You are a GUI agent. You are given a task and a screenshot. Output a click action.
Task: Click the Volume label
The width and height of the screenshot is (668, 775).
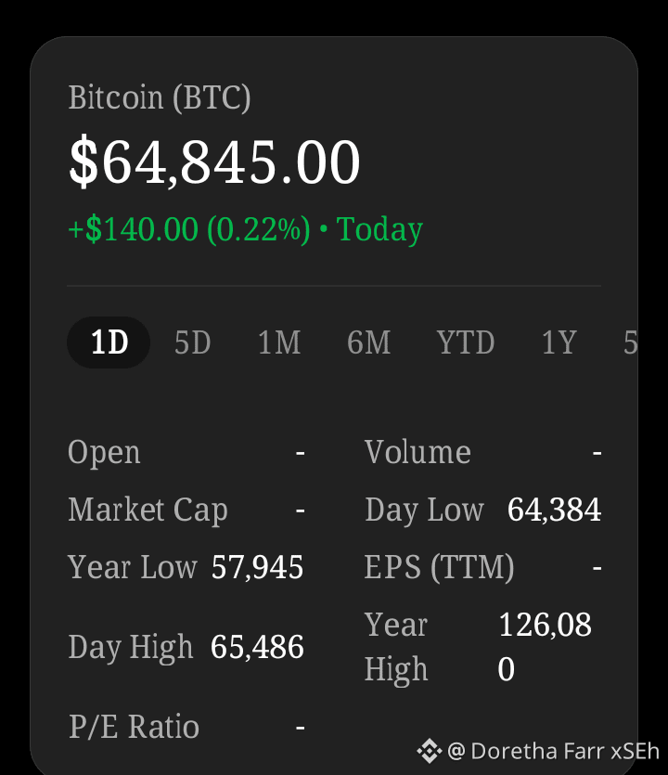point(418,452)
